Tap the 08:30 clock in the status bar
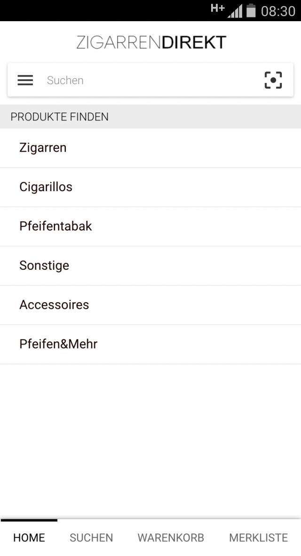Viewport: 301px width, 556px height. [x=278, y=11]
